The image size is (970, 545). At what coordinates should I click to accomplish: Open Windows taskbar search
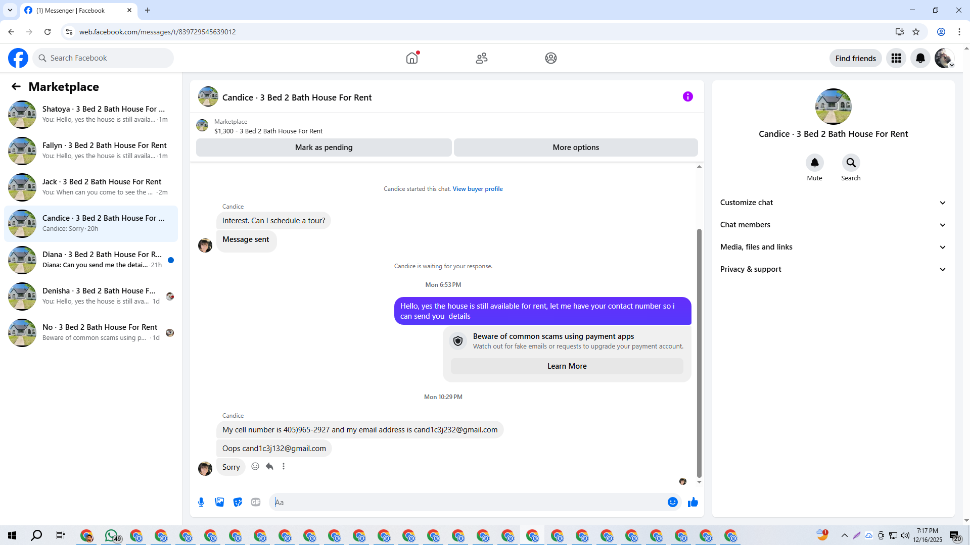(x=36, y=535)
